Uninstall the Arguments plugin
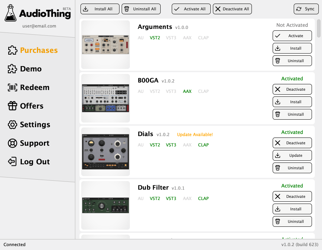 [292, 61]
